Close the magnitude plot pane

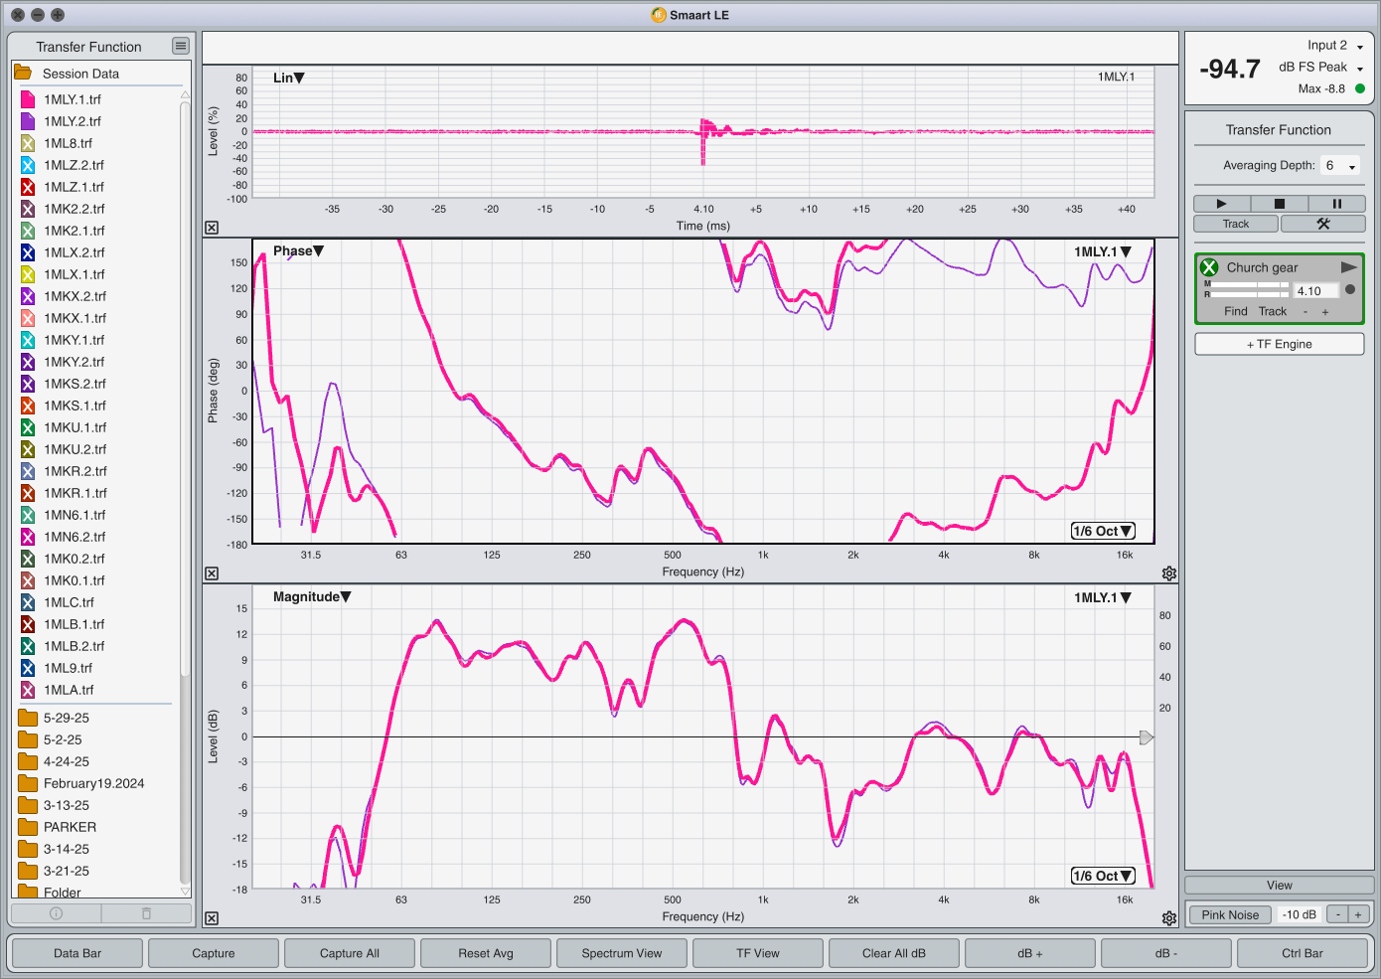pyautogui.click(x=212, y=918)
